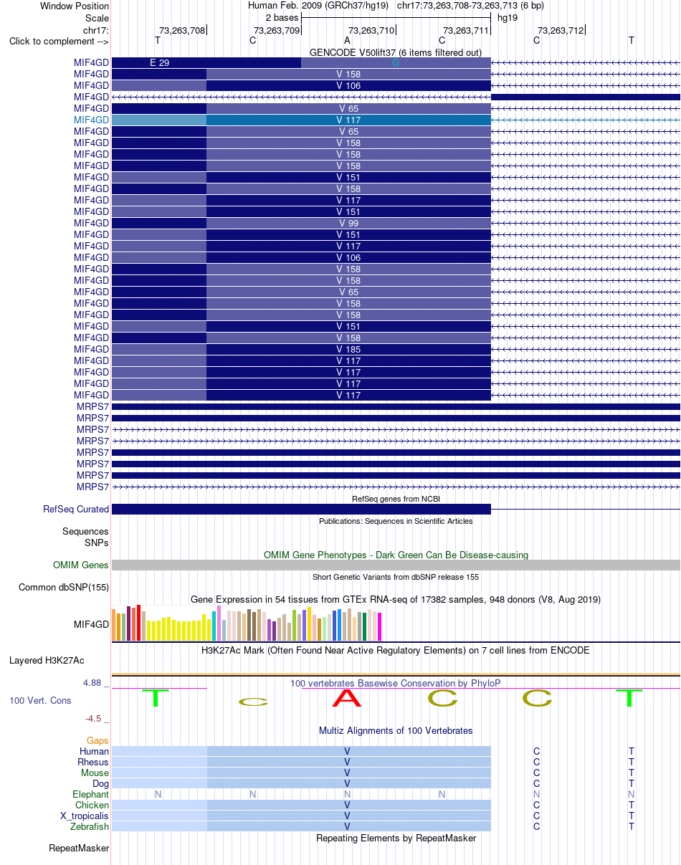Click '100 vertebrates Basewise Conservation by PhyloP' title
This screenshot has height=865, width=681.
(x=396, y=683)
